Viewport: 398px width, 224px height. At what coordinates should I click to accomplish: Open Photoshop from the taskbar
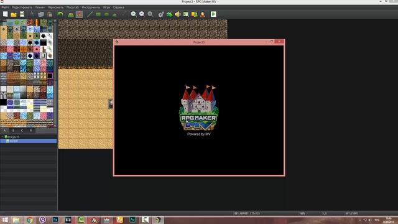pos(55,220)
